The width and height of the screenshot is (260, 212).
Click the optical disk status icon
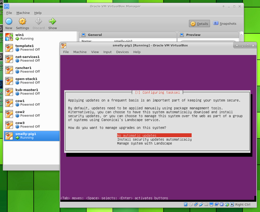point(191,204)
